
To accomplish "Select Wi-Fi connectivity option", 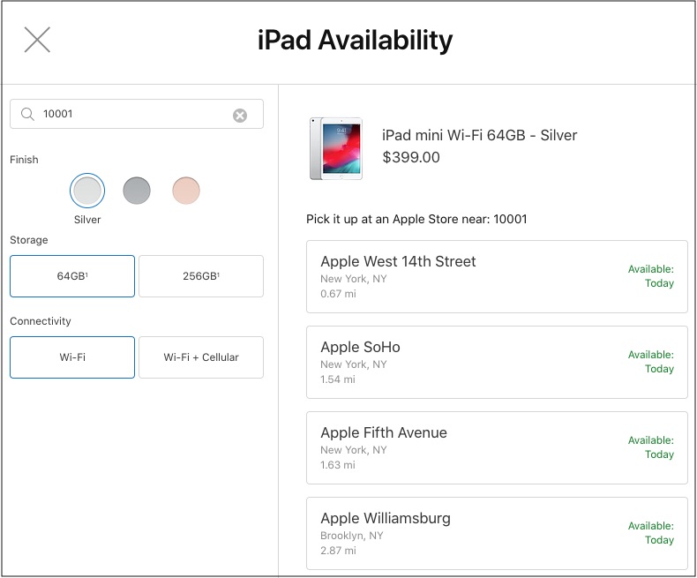I will pyautogui.click(x=72, y=357).
